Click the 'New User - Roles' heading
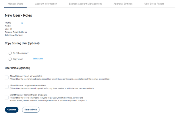The image size is (177, 115). click(18, 15)
